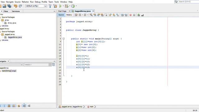
Task: Open the Debug Project dropdown arrow
Action: (70, 6)
